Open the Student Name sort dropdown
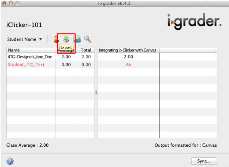 tap(25, 39)
